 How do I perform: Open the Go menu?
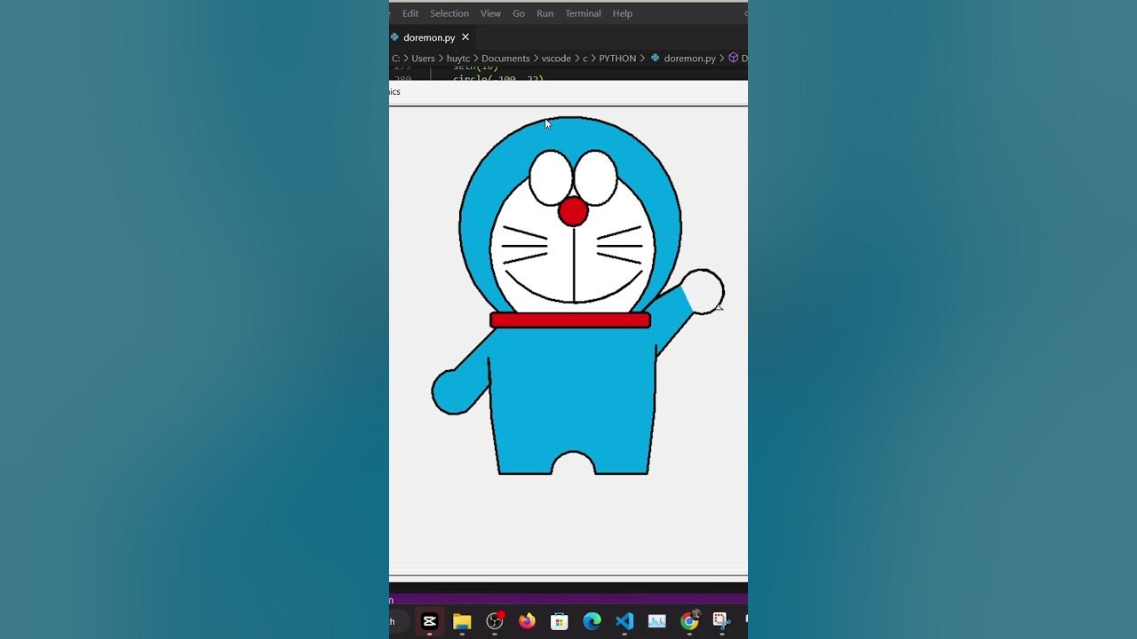[519, 13]
